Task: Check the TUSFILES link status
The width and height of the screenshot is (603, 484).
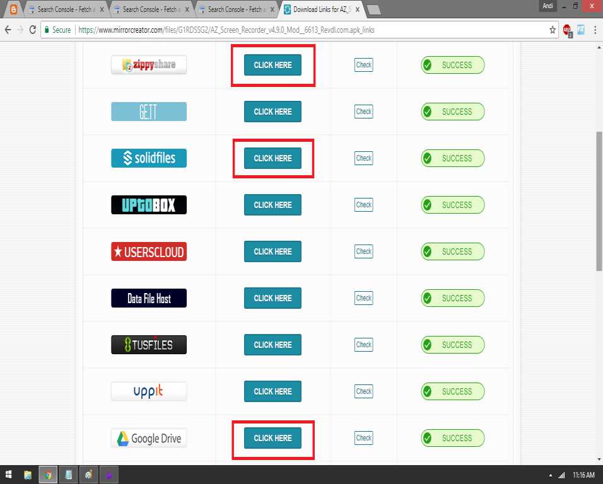Action: click(363, 345)
